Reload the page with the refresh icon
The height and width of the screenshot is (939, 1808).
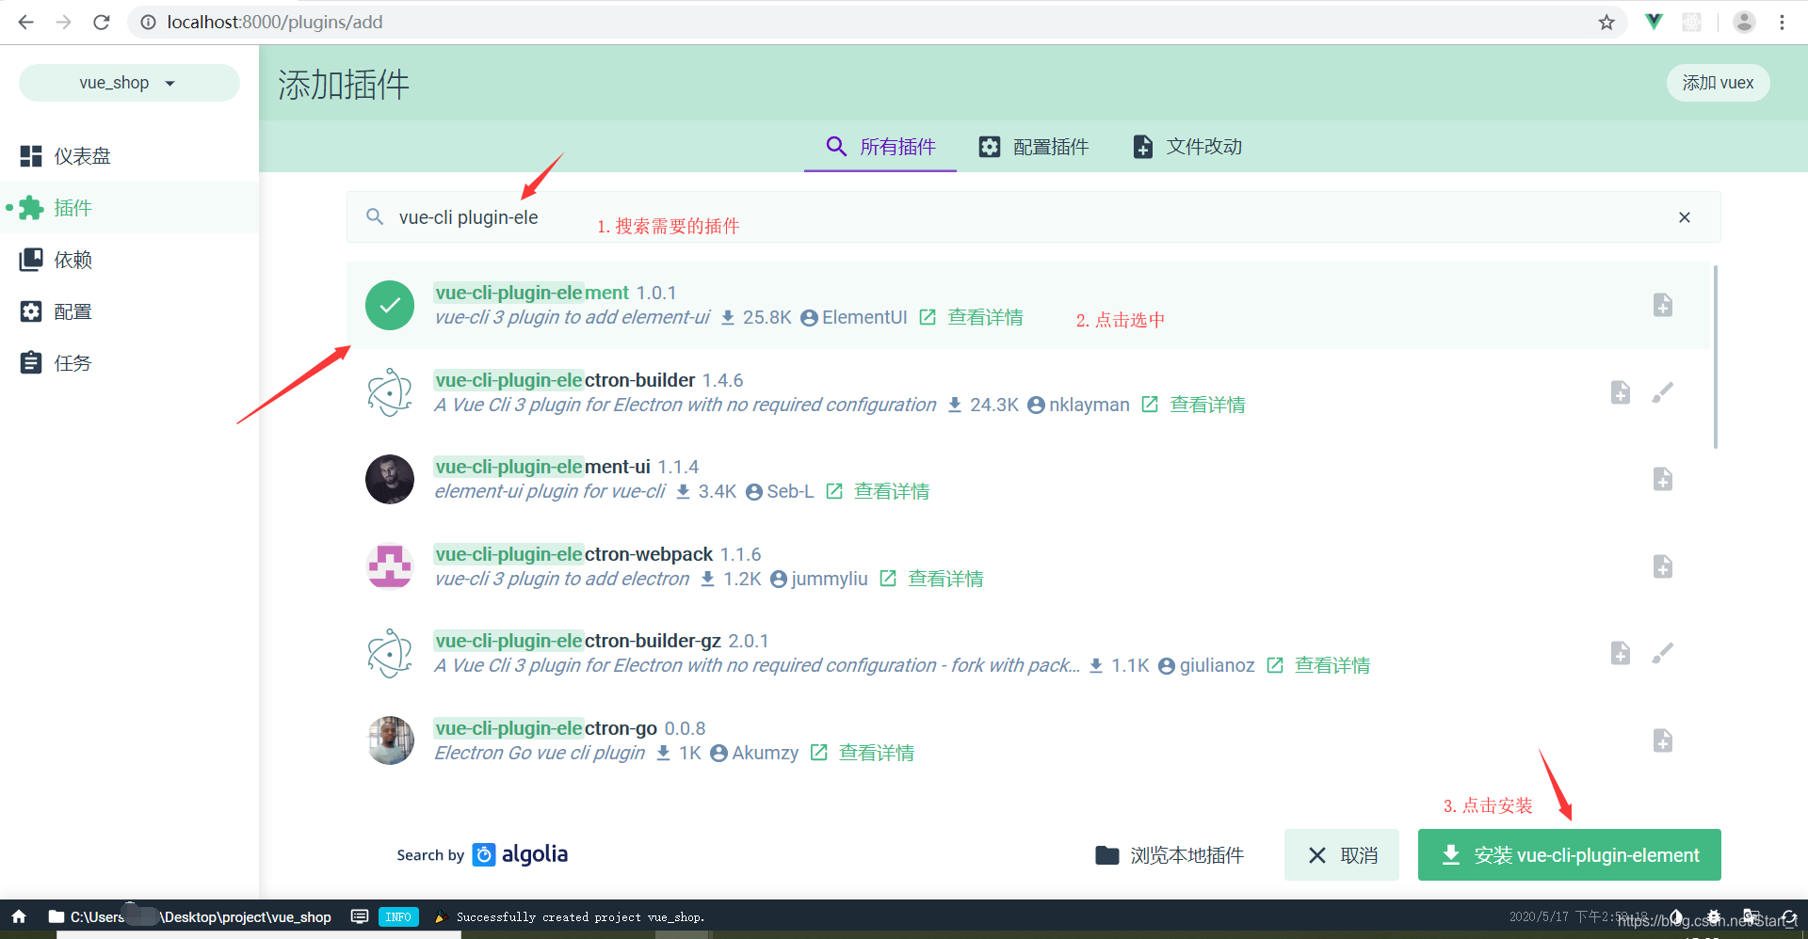102,22
